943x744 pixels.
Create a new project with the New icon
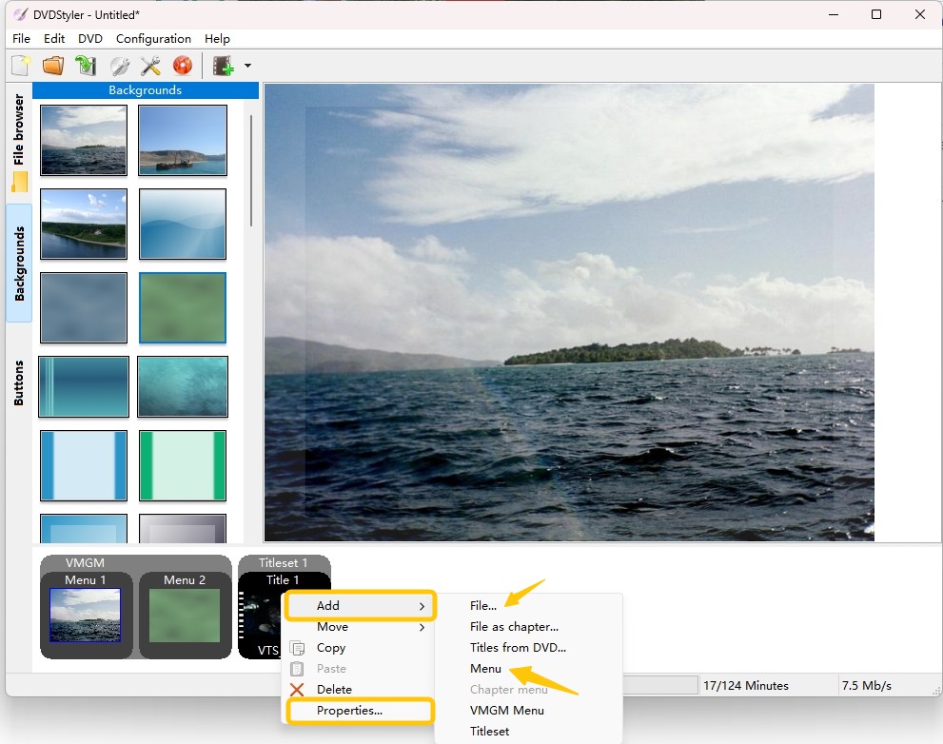21,65
